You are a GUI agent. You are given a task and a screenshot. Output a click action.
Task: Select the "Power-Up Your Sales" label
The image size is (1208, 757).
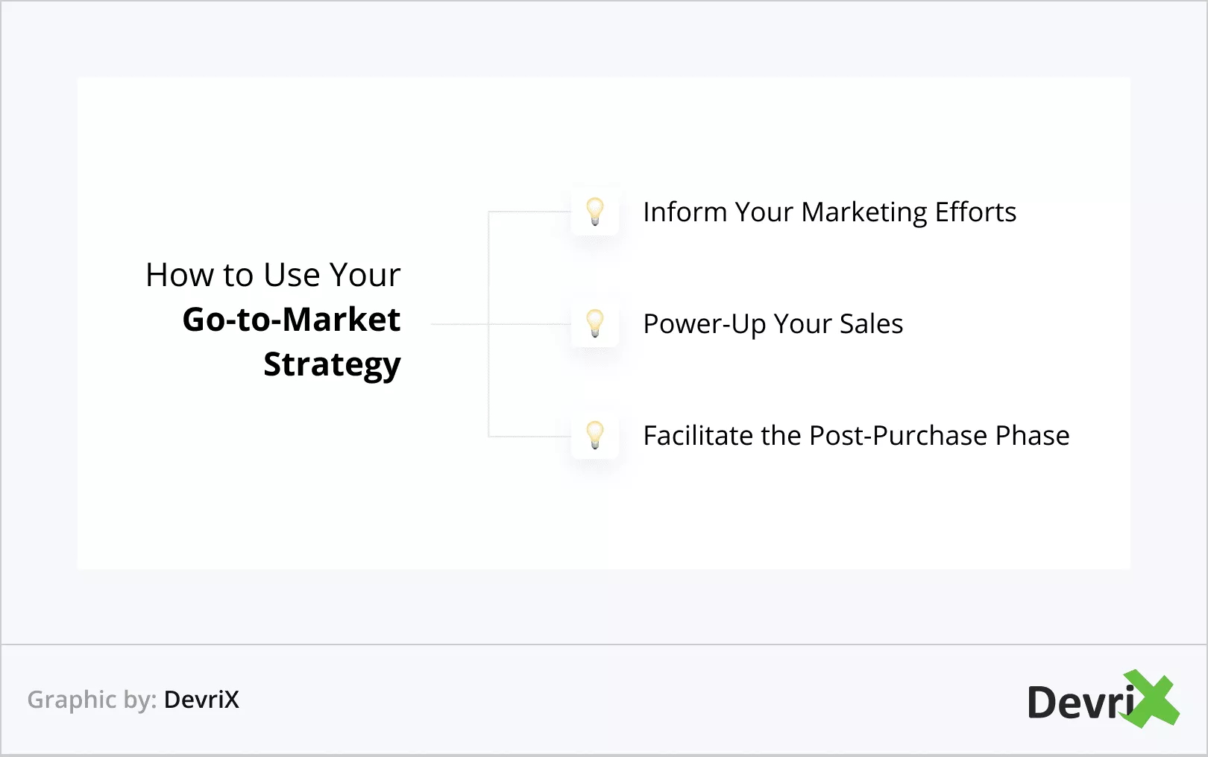(773, 324)
